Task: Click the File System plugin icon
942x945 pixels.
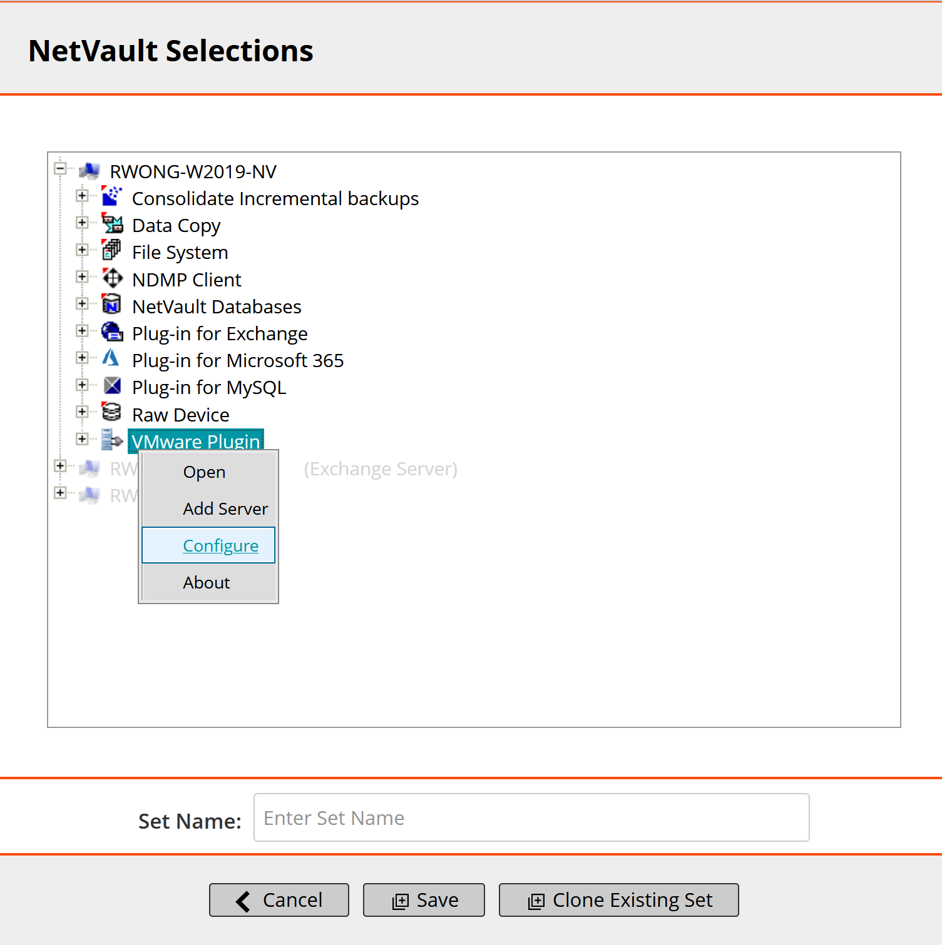Action: point(112,250)
